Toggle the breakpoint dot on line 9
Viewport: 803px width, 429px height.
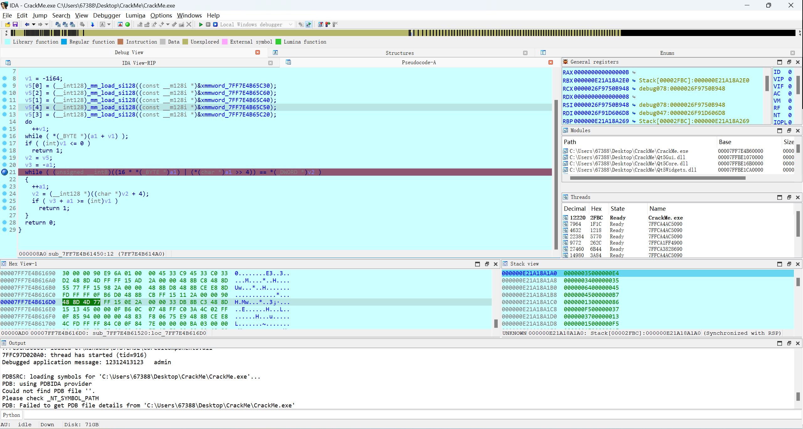pos(5,85)
